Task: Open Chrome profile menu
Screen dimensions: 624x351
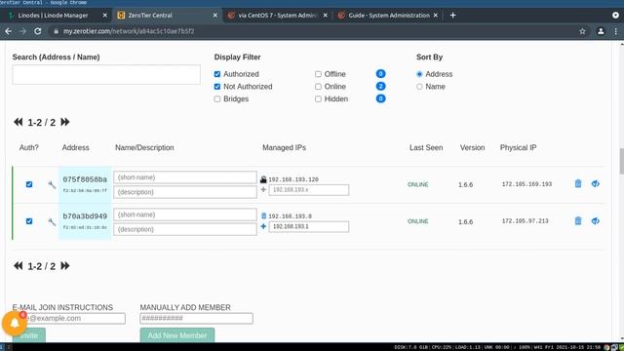Action: click(601, 31)
